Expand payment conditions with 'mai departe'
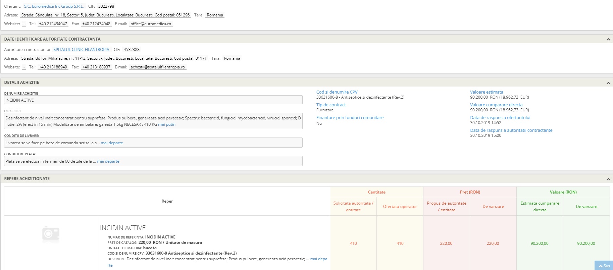The width and height of the screenshot is (613, 270). tap(108, 161)
